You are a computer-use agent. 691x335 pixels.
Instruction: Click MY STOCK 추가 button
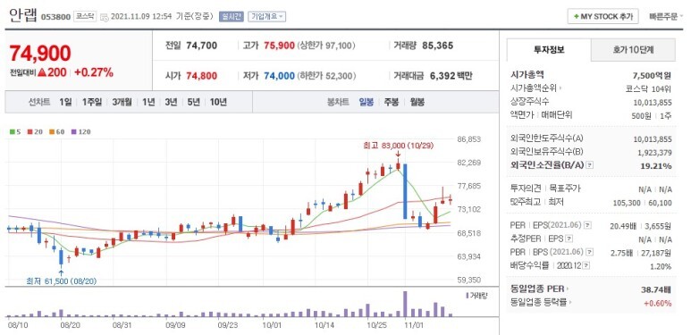pyautogui.click(x=603, y=17)
